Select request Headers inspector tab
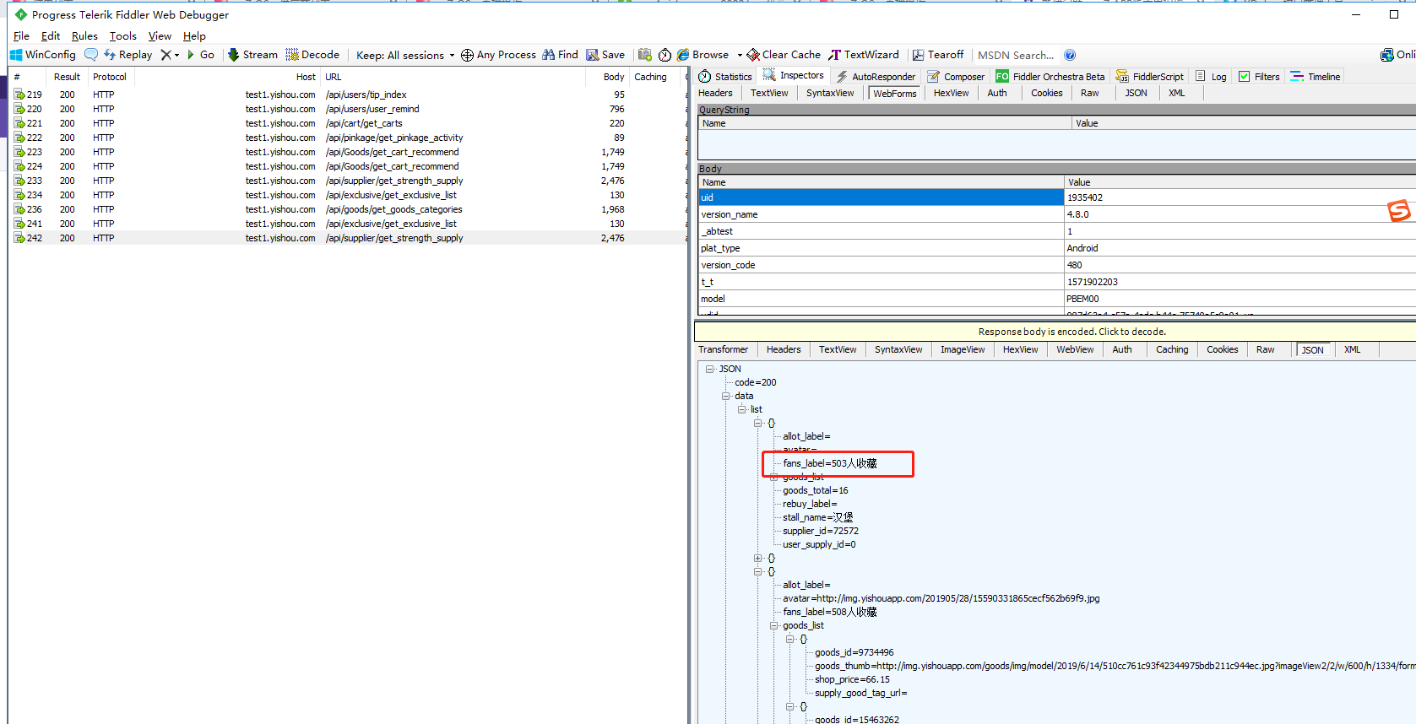The width and height of the screenshot is (1416, 724). point(715,94)
